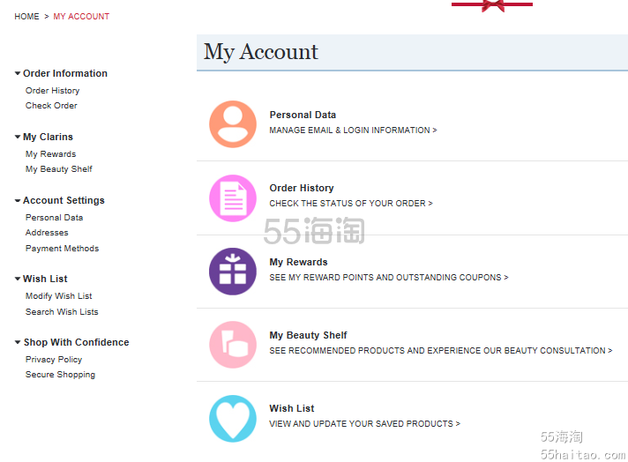
Task: Click the My Beauty Shelf products icon
Action: coord(233,345)
